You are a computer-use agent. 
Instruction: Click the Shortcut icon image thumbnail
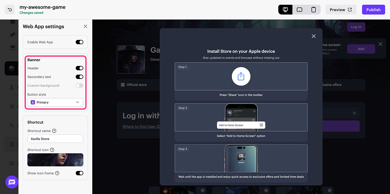point(55,160)
